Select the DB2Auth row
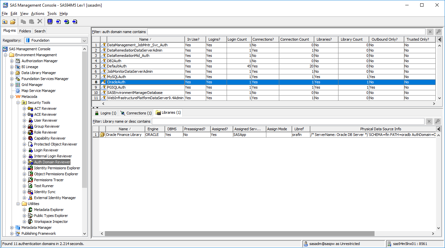This screenshot has width=445, height=248. point(264,61)
